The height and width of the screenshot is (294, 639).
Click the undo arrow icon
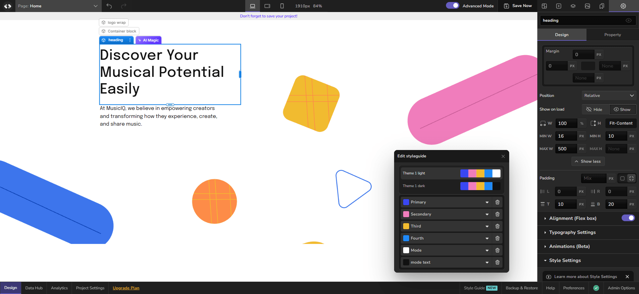click(x=109, y=6)
